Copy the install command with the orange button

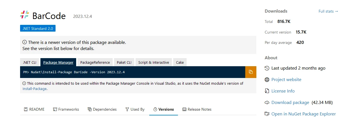point(250,72)
